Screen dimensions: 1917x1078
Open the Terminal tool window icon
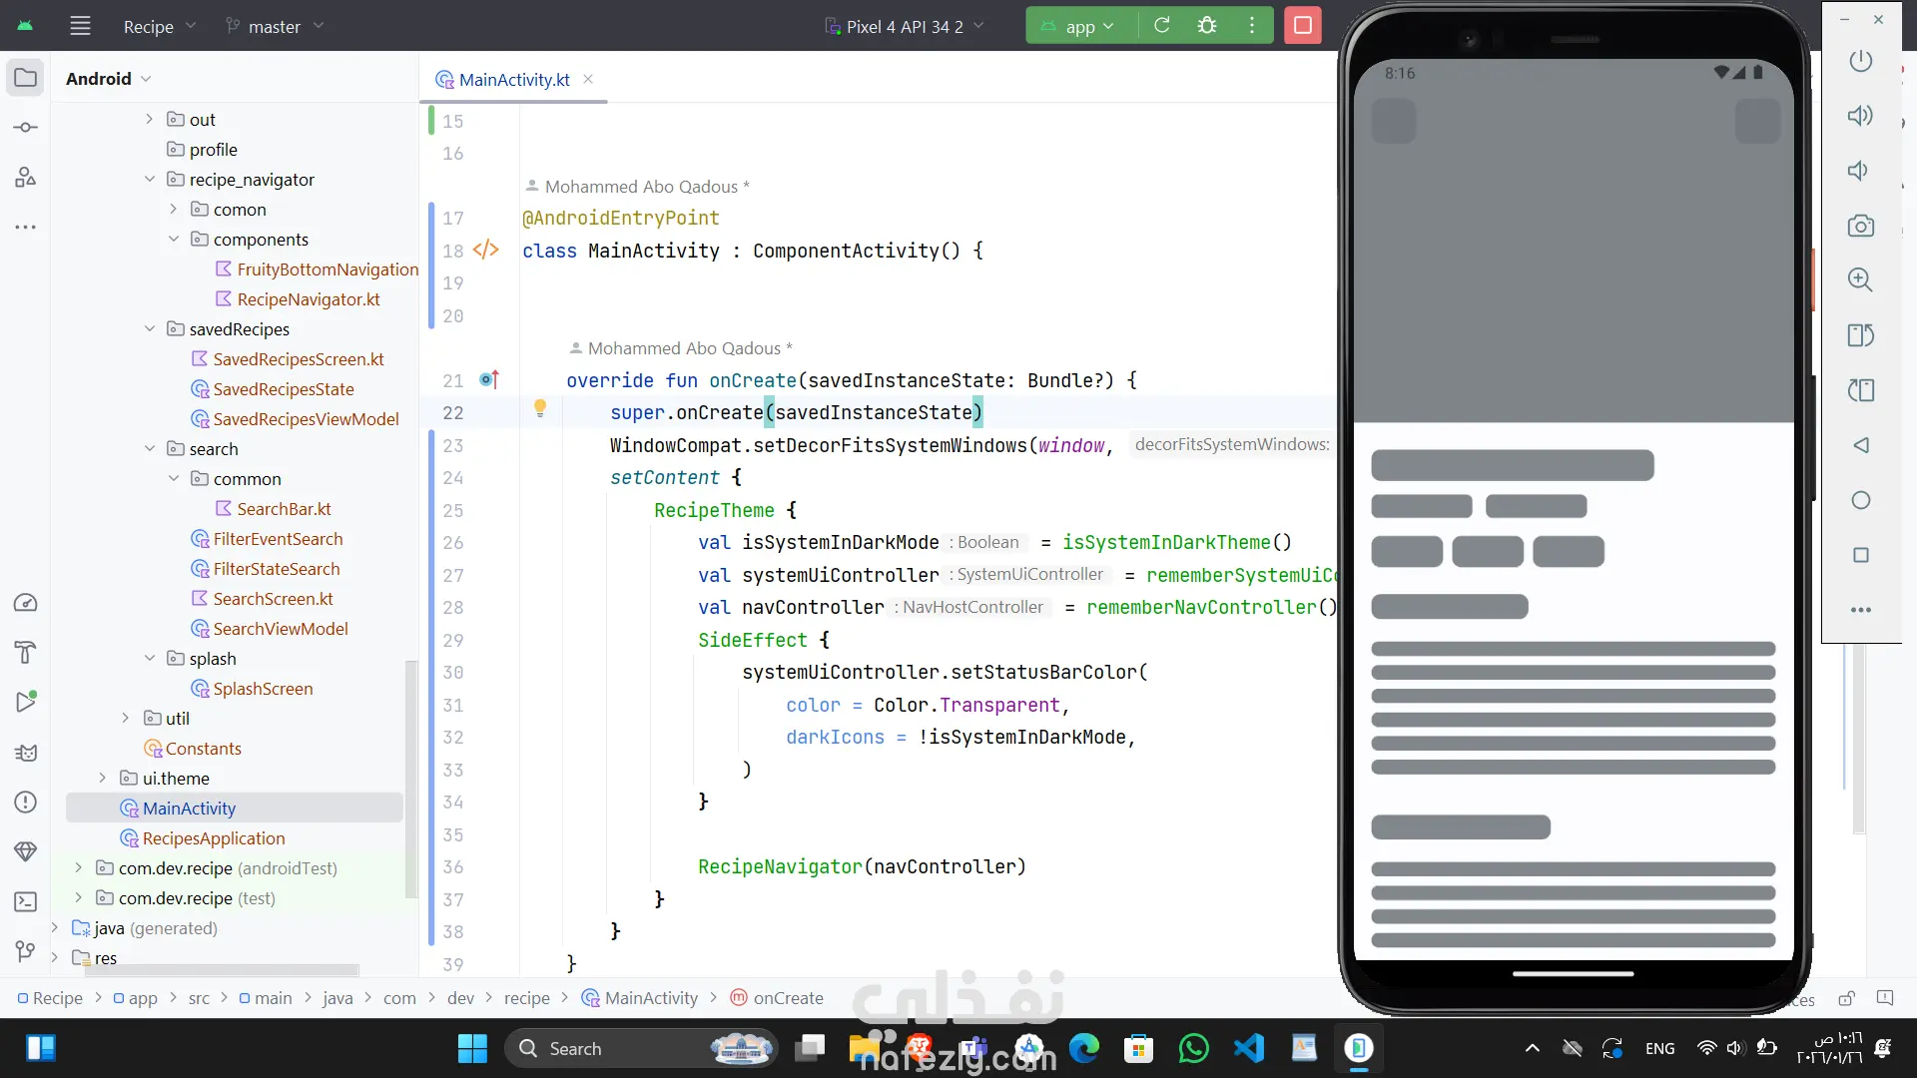26,901
